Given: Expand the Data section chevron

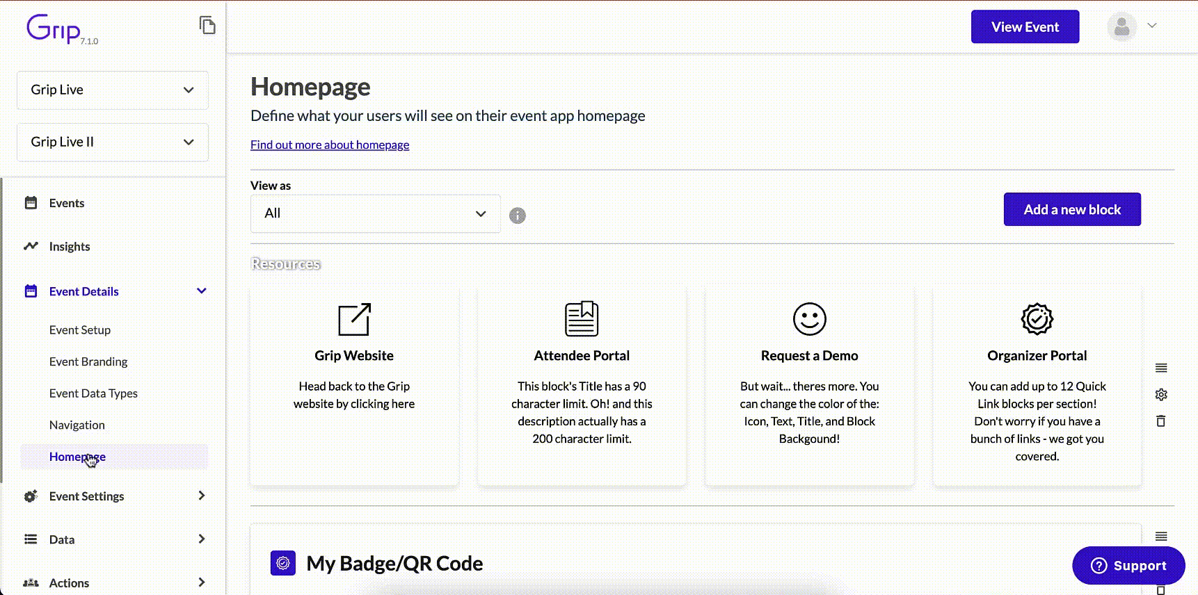Looking at the screenshot, I should (x=202, y=539).
